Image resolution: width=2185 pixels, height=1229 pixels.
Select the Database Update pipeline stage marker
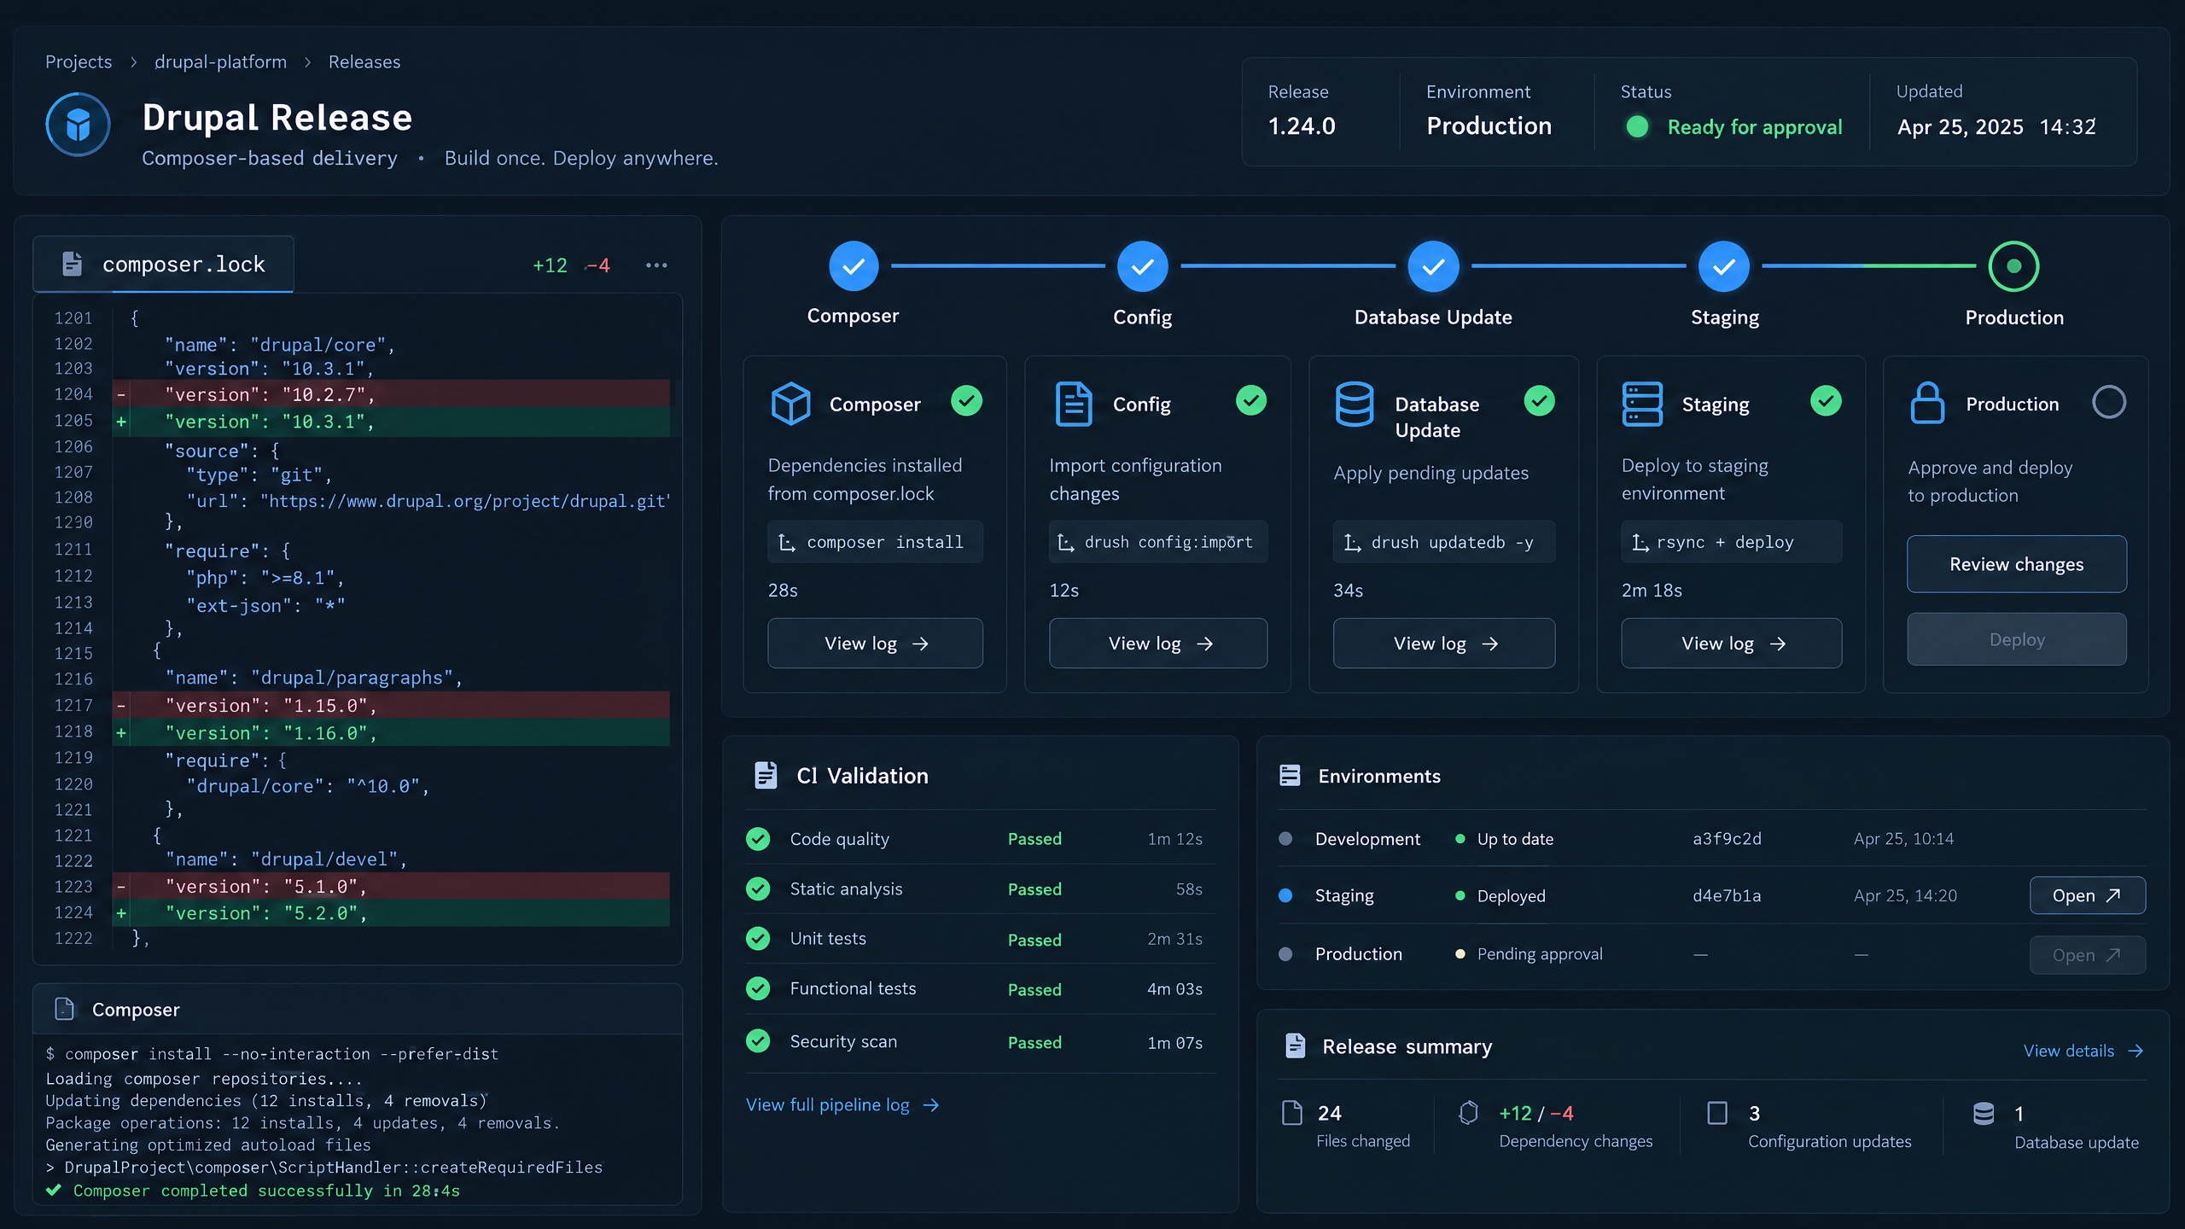point(1433,266)
